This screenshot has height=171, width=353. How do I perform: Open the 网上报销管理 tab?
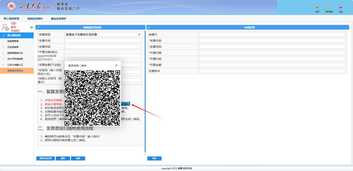click(x=11, y=19)
